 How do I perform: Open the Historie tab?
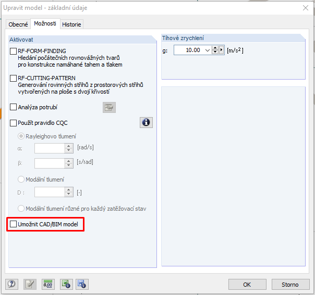coord(71,24)
